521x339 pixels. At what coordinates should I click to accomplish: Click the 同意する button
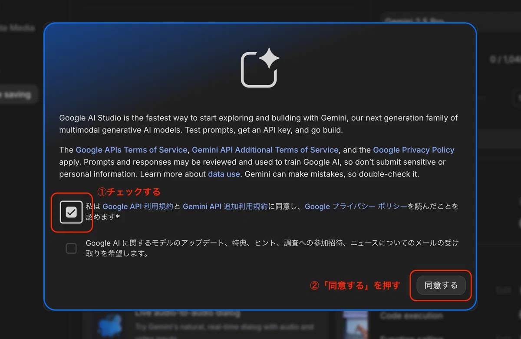tap(441, 286)
